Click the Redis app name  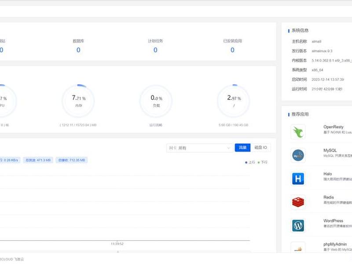pos(329,197)
